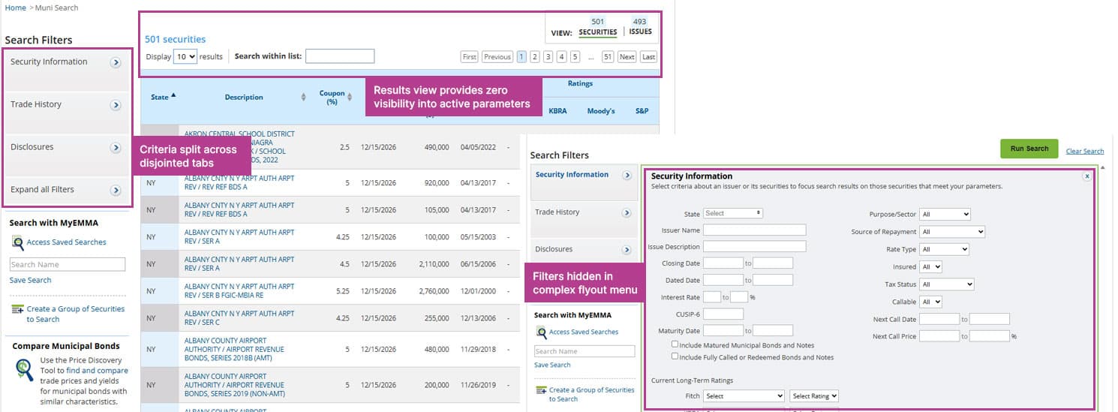Click Expand all Filters arrow icon
This screenshot has height=412, width=1118.
[116, 191]
